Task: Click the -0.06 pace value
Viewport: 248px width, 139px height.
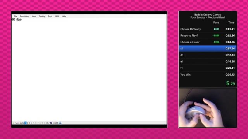Action: click(216, 42)
